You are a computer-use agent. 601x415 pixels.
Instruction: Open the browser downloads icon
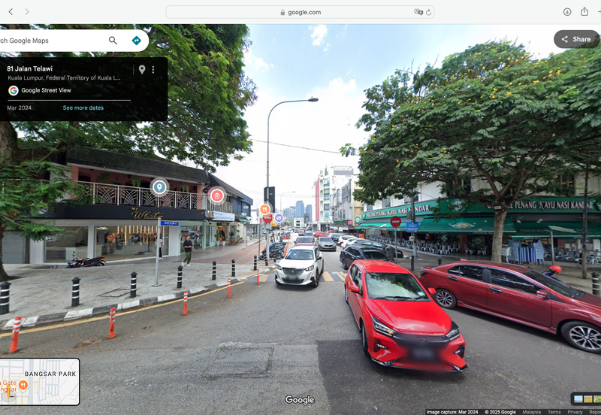[567, 12]
